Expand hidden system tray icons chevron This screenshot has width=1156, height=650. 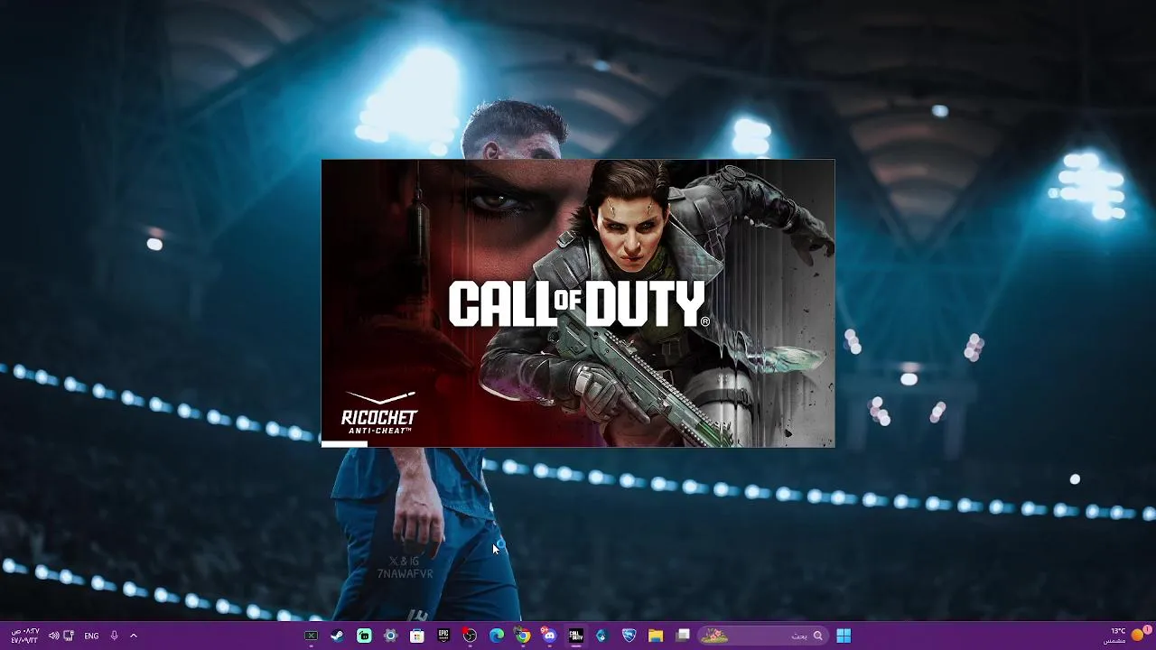(x=134, y=636)
